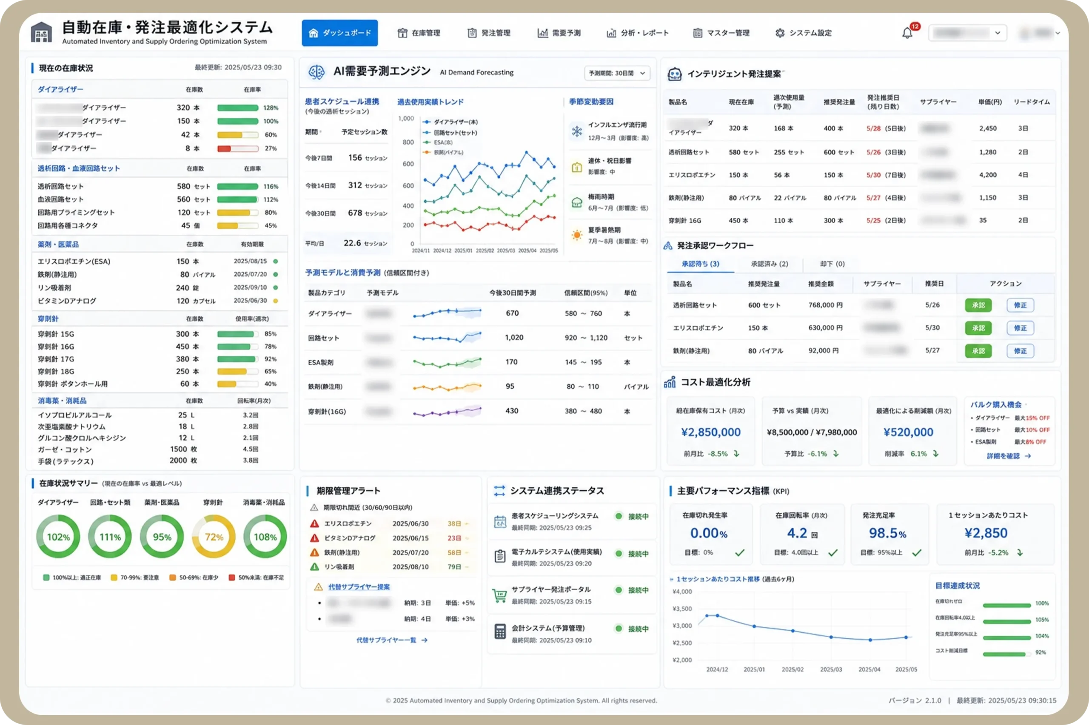Open the 分析・レポート menu

tap(638, 33)
